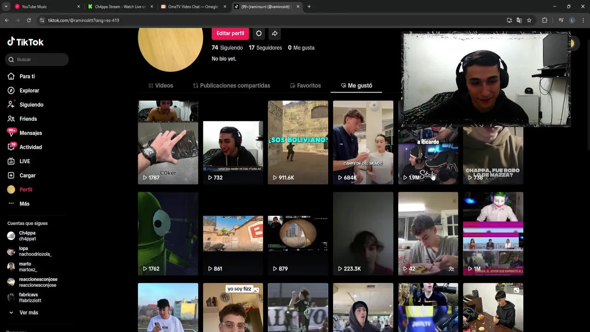Close the YouTube Music browser tab
This screenshot has height=332, width=590.
point(78,6)
